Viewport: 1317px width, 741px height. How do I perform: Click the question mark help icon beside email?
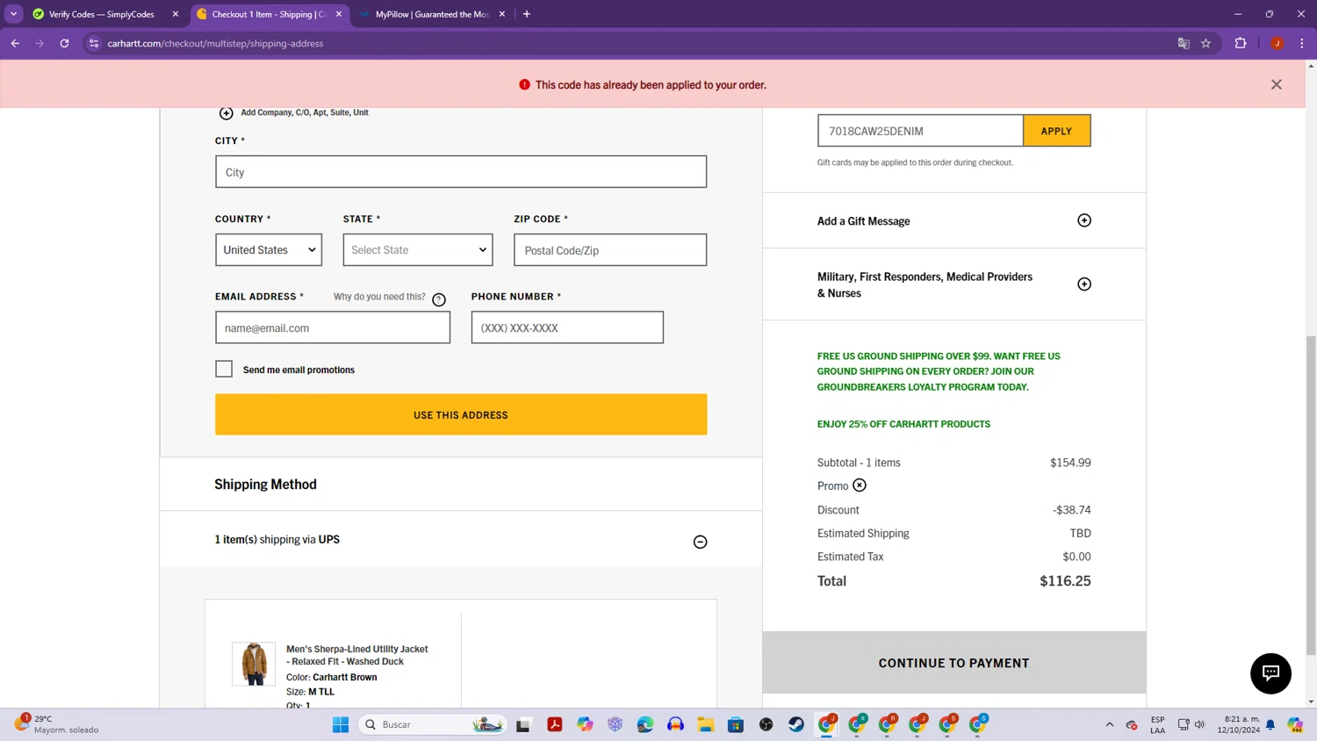439,299
